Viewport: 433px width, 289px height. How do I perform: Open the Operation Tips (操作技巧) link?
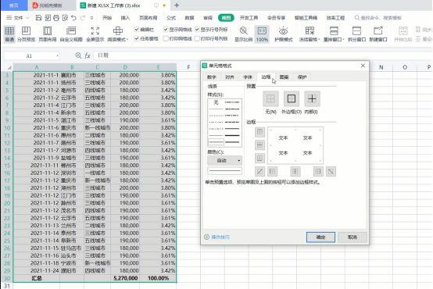pos(217,237)
